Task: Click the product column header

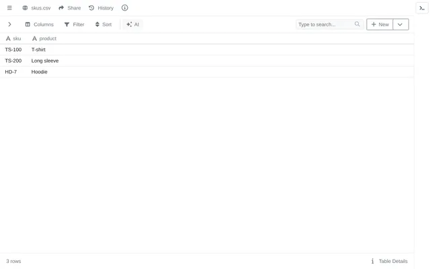Action: [x=44, y=39]
